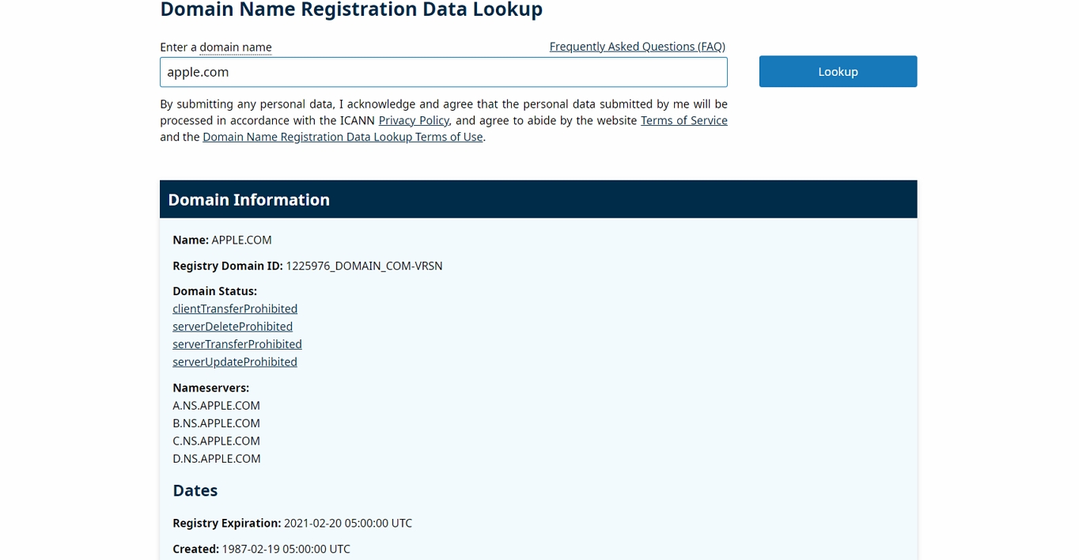
Task: Click the Nameservers label
Action: pos(210,388)
